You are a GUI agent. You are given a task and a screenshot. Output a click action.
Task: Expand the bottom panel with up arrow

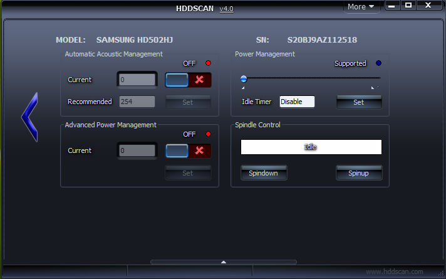(x=223, y=261)
